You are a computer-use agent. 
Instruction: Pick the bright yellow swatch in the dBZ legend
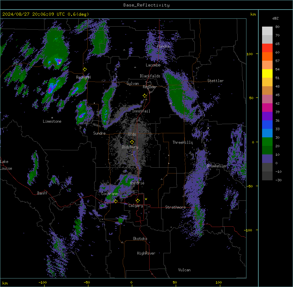(x=267, y=73)
